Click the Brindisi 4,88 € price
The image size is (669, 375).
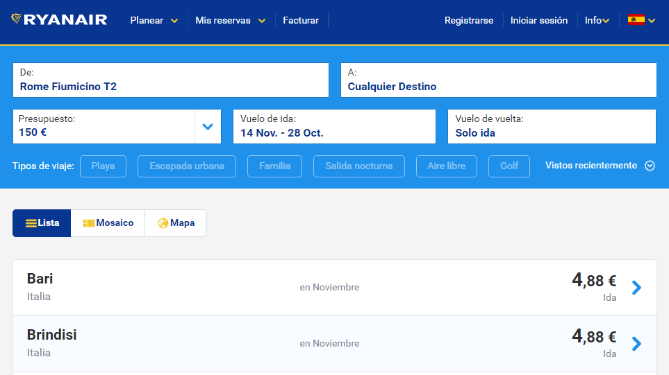click(594, 336)
